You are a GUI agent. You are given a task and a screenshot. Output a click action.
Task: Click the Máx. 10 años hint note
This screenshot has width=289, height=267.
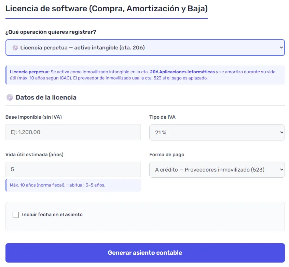point(73,184)
